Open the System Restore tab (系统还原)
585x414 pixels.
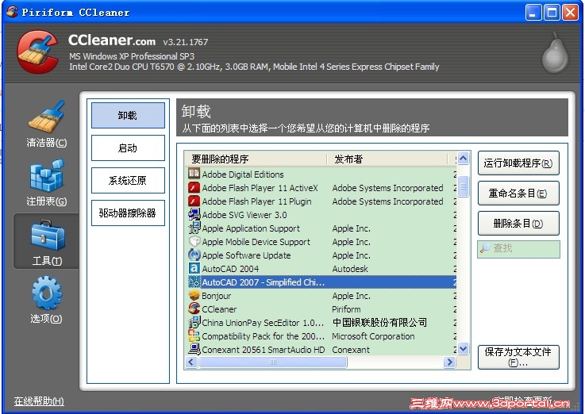(128, 180)
